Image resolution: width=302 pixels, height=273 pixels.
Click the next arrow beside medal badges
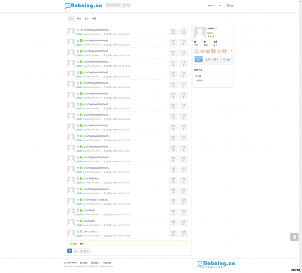(231, 51)
